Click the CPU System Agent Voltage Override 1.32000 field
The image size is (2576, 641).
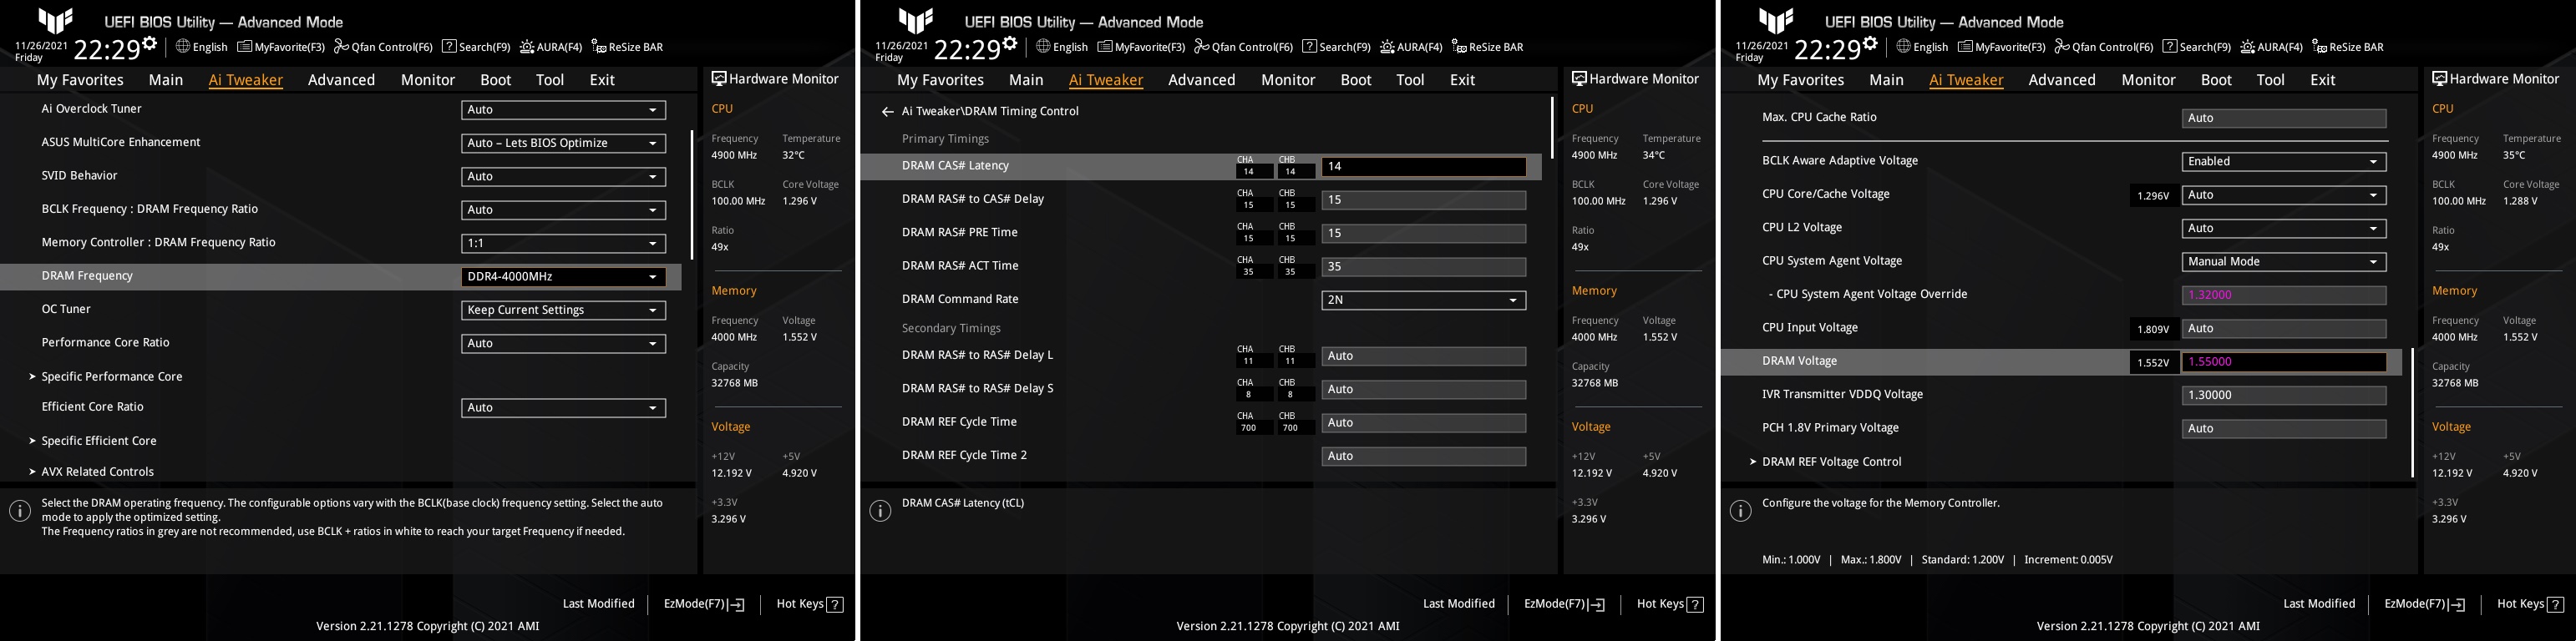(x=2283, y=295)
